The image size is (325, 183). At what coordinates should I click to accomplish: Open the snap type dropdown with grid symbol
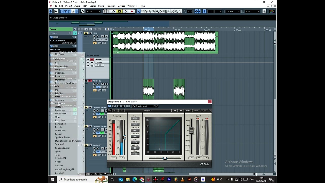click(215, 11)
